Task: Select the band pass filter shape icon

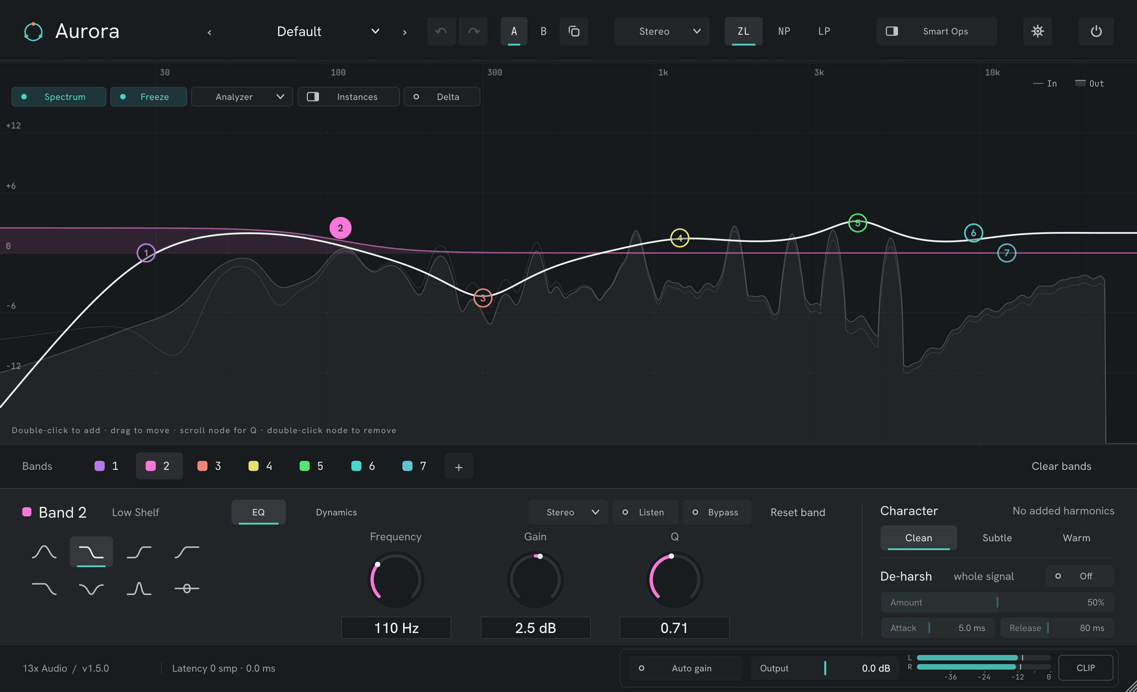Action: 139,588
